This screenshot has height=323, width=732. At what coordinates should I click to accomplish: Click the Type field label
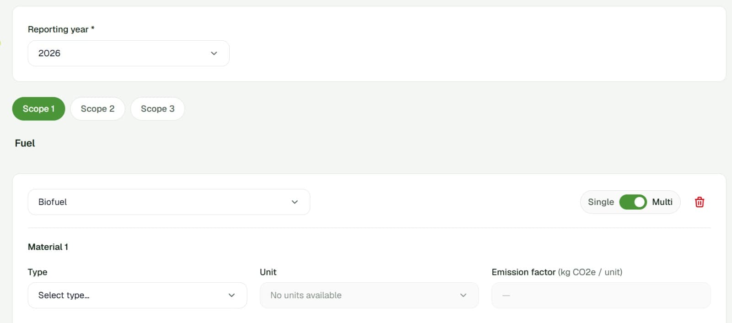[38, 272]
